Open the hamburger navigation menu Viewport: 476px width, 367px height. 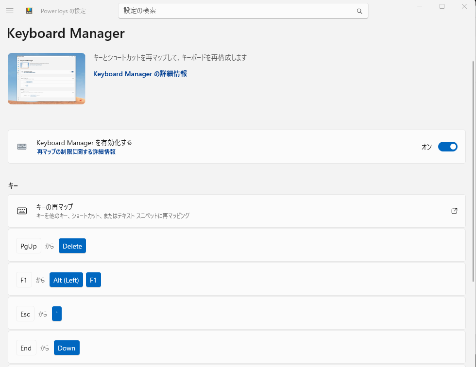10,11
